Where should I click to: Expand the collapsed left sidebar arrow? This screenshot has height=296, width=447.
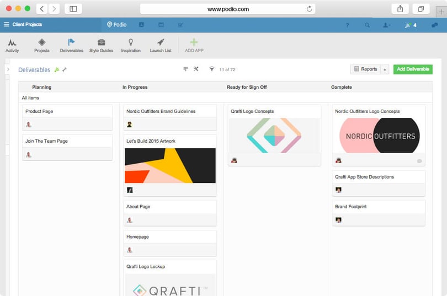pos(8,69)
